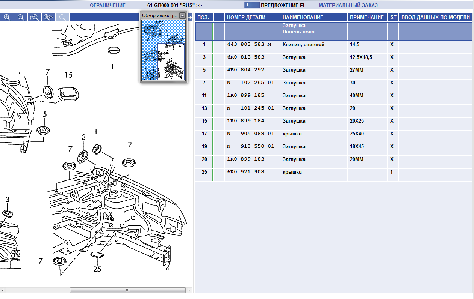
Task: Click position number 13 in the table
Action: coord(204,108)
